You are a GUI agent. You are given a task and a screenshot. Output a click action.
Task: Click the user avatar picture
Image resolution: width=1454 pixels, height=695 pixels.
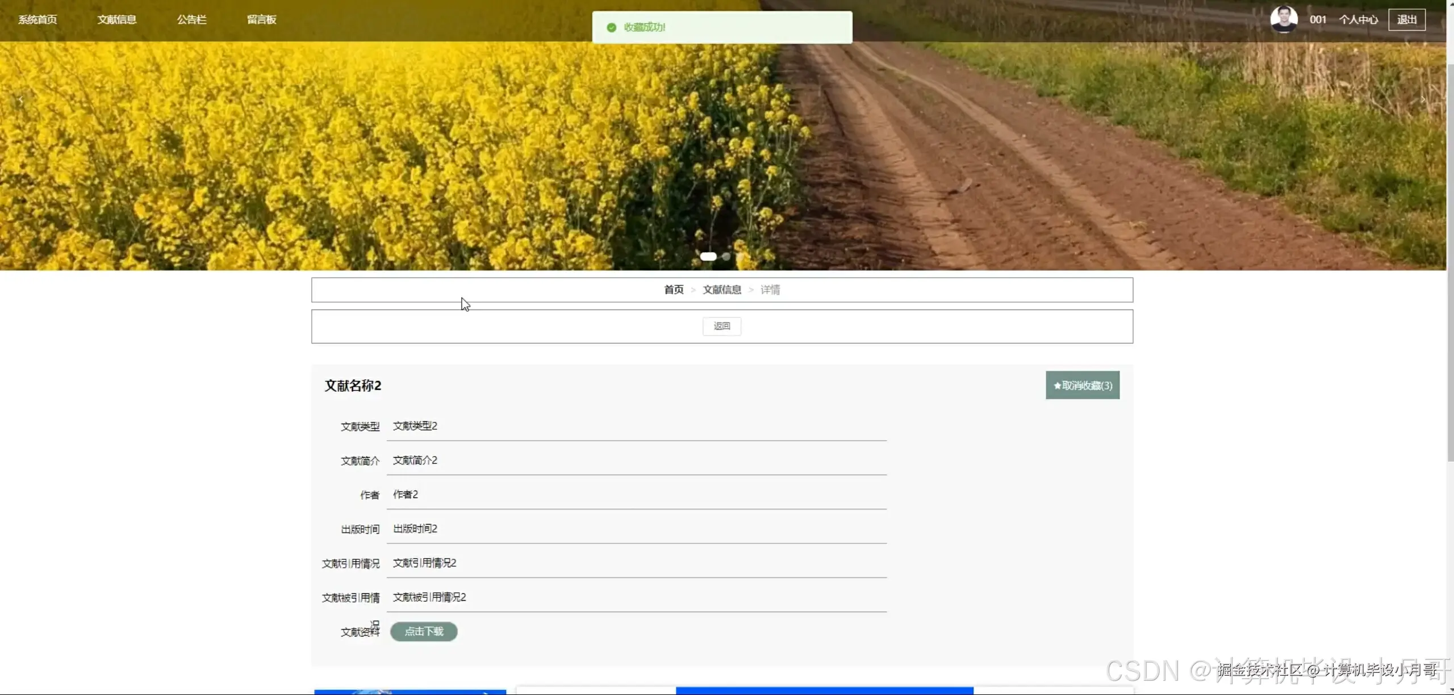[x=1284, y=19]
